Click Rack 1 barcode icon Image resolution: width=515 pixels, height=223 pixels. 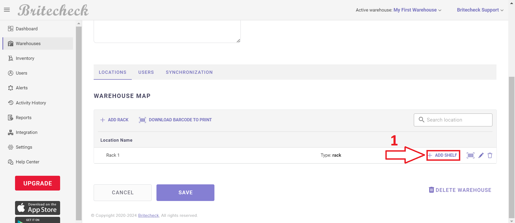pos(470,155)
